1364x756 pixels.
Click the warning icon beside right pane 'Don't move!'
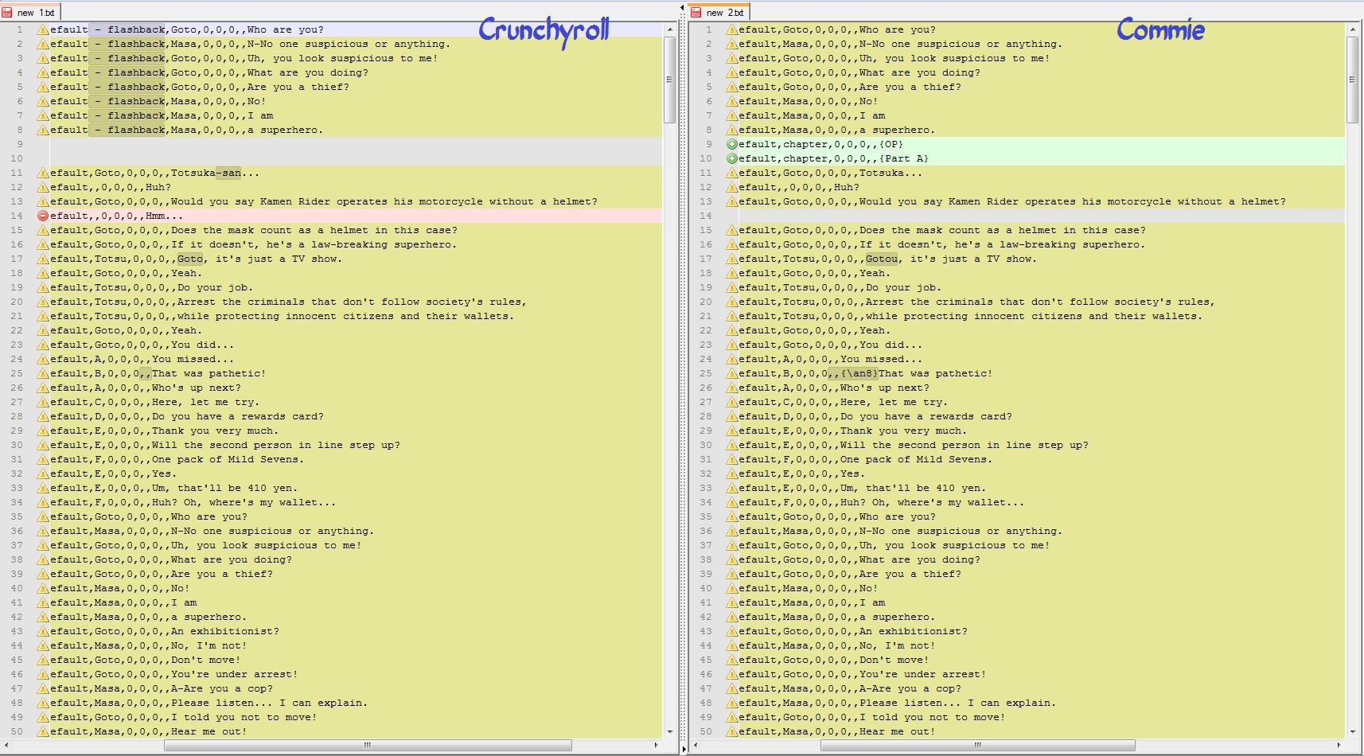click(x=731, y=660)
